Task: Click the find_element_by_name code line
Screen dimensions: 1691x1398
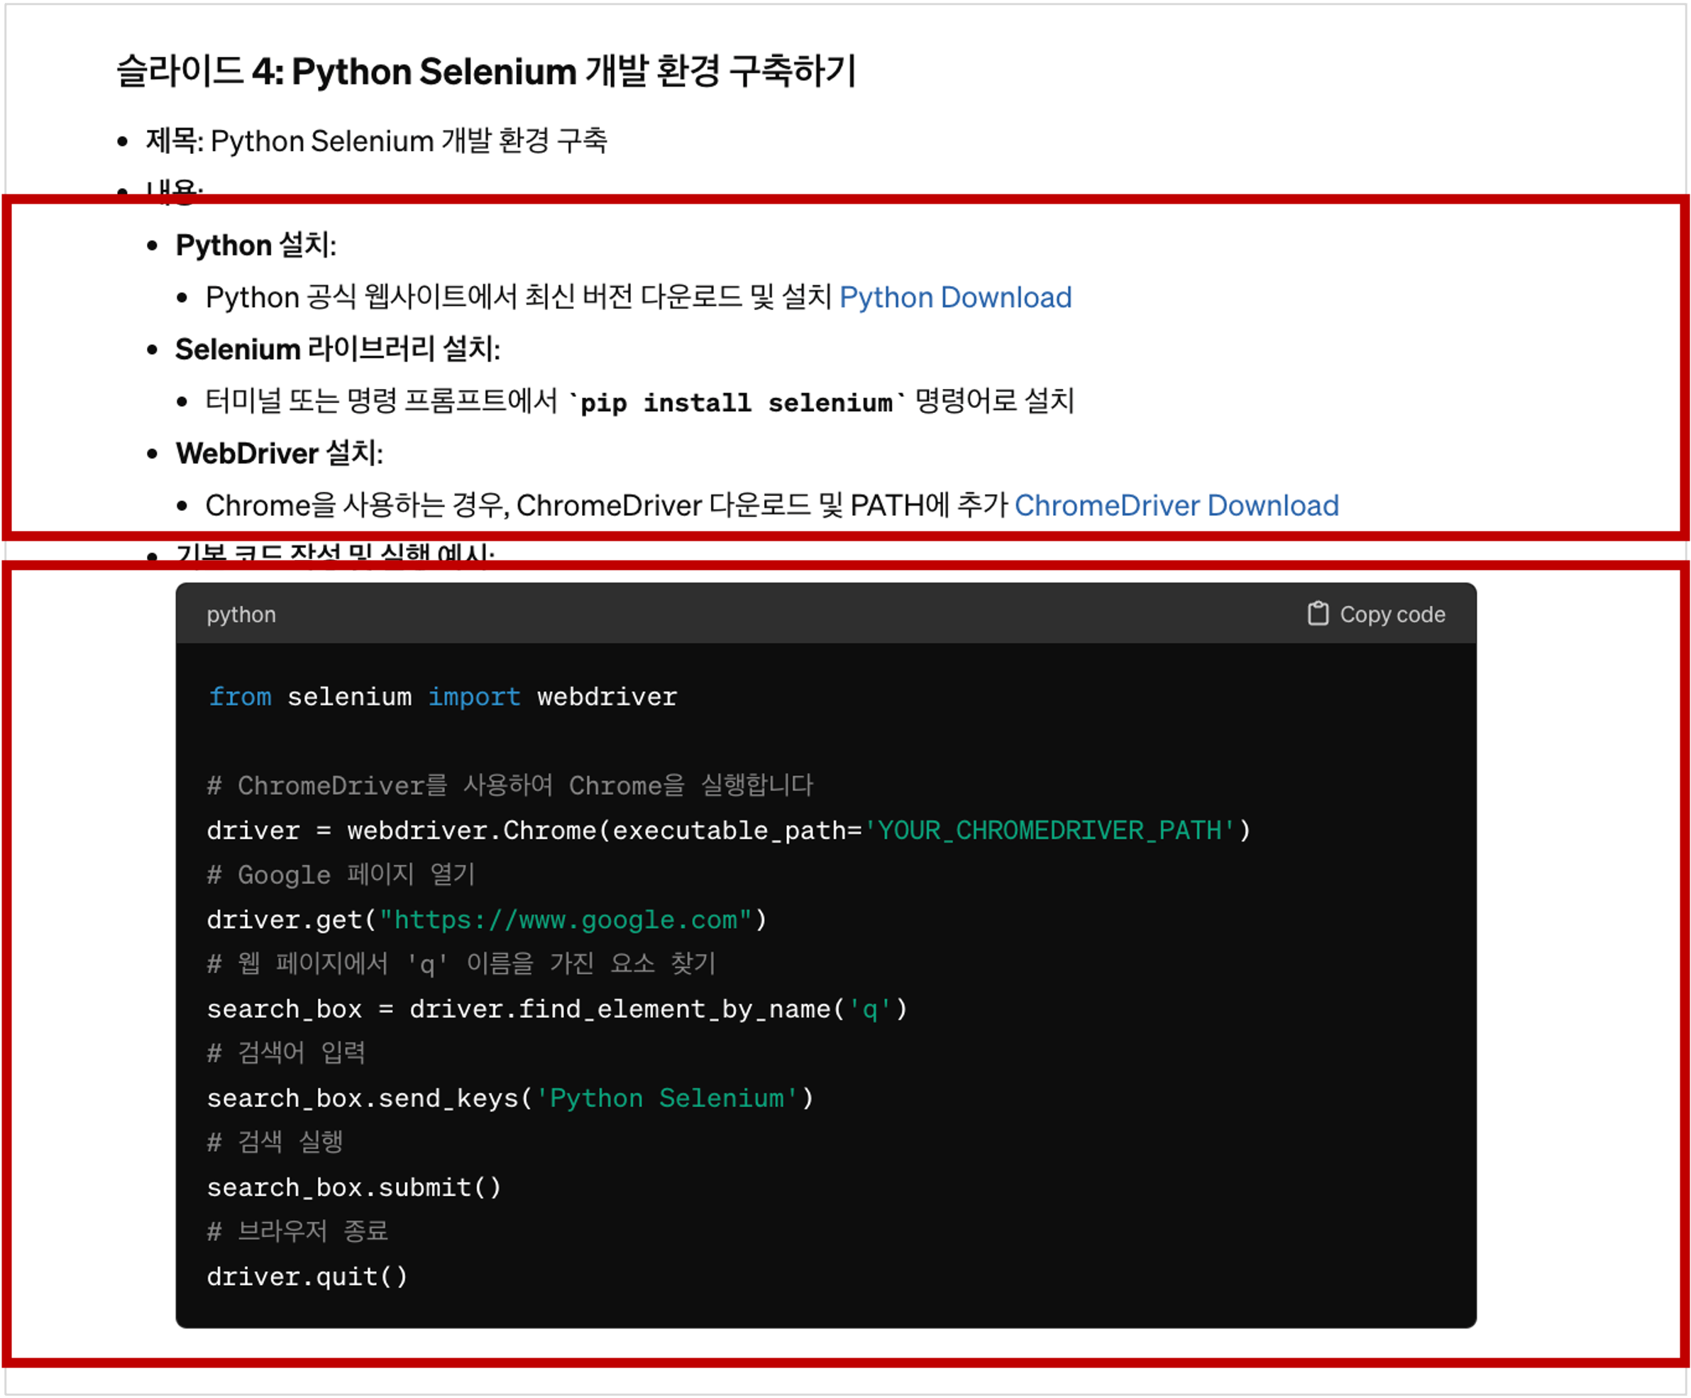Action: [556, 1009]
